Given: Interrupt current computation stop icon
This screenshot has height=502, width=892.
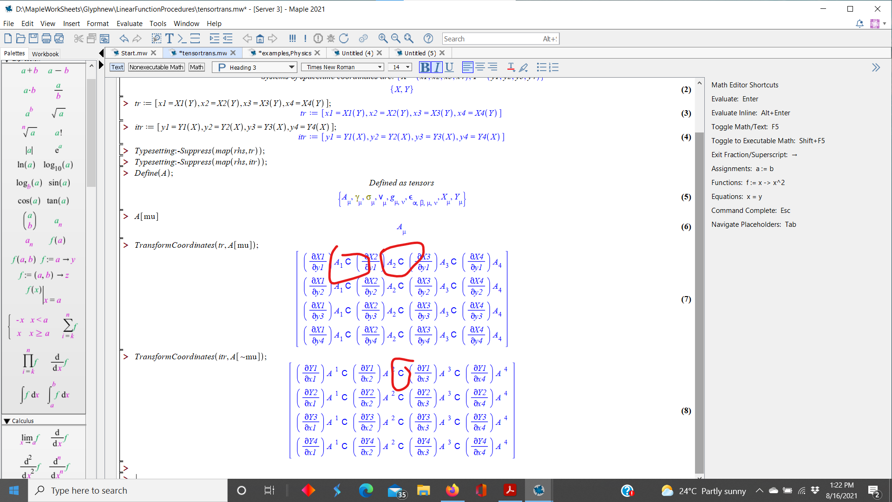Looking at the screenshot, I should tap(318, 39).
